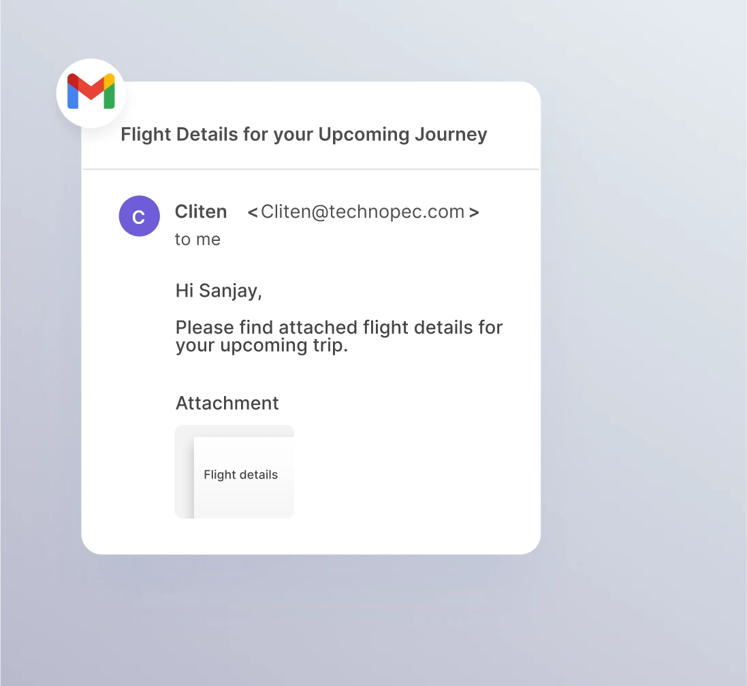
Task: Click the "Flight details" text inside the attachment
Action: coord(240,475)
